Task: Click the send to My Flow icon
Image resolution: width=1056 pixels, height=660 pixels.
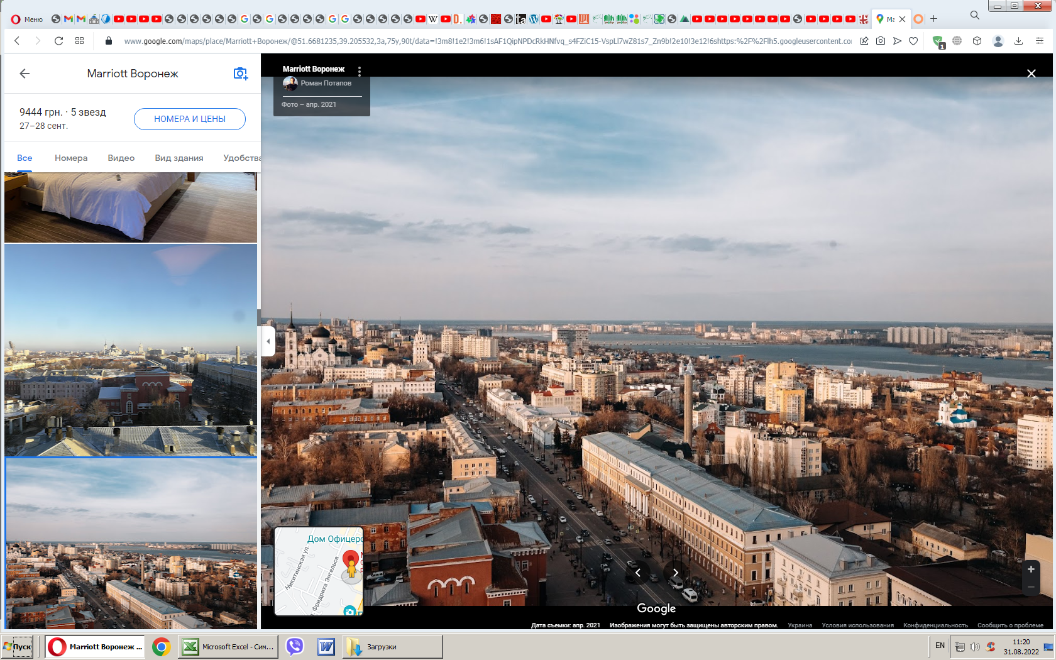Action: (897, 41)
